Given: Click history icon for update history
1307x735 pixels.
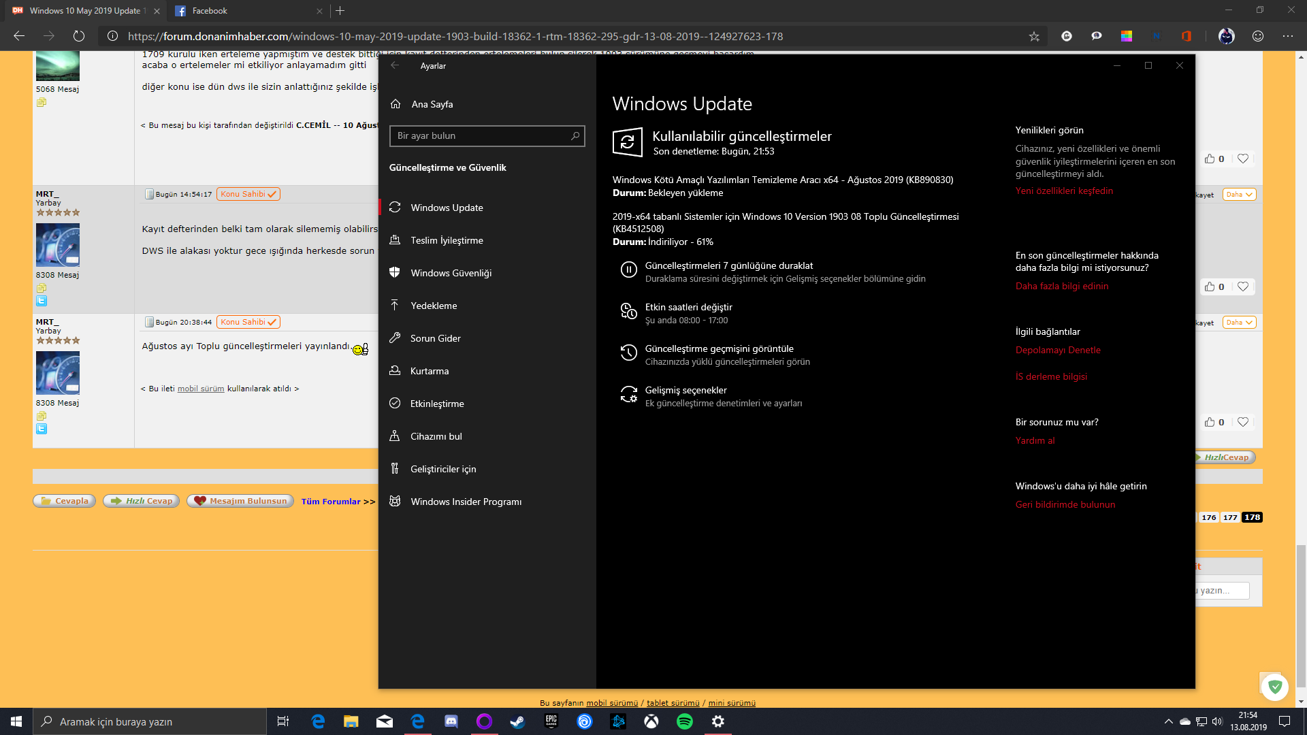Looking at the screenshot, I should click(628, 353).
